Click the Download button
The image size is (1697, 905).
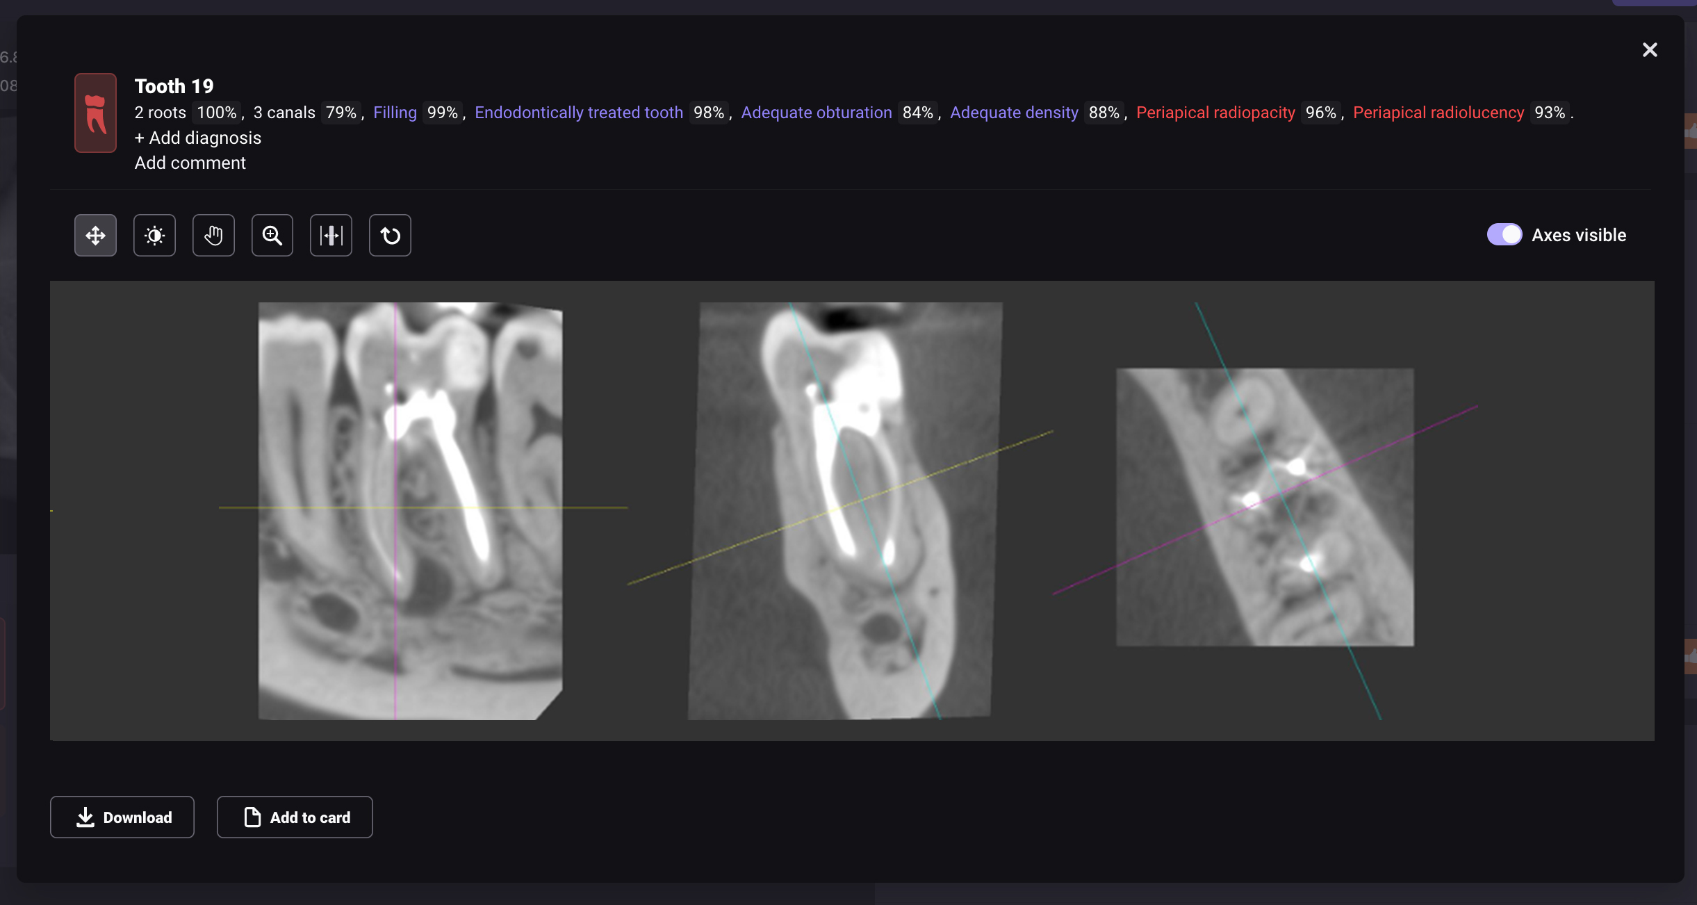pos(122,817)
